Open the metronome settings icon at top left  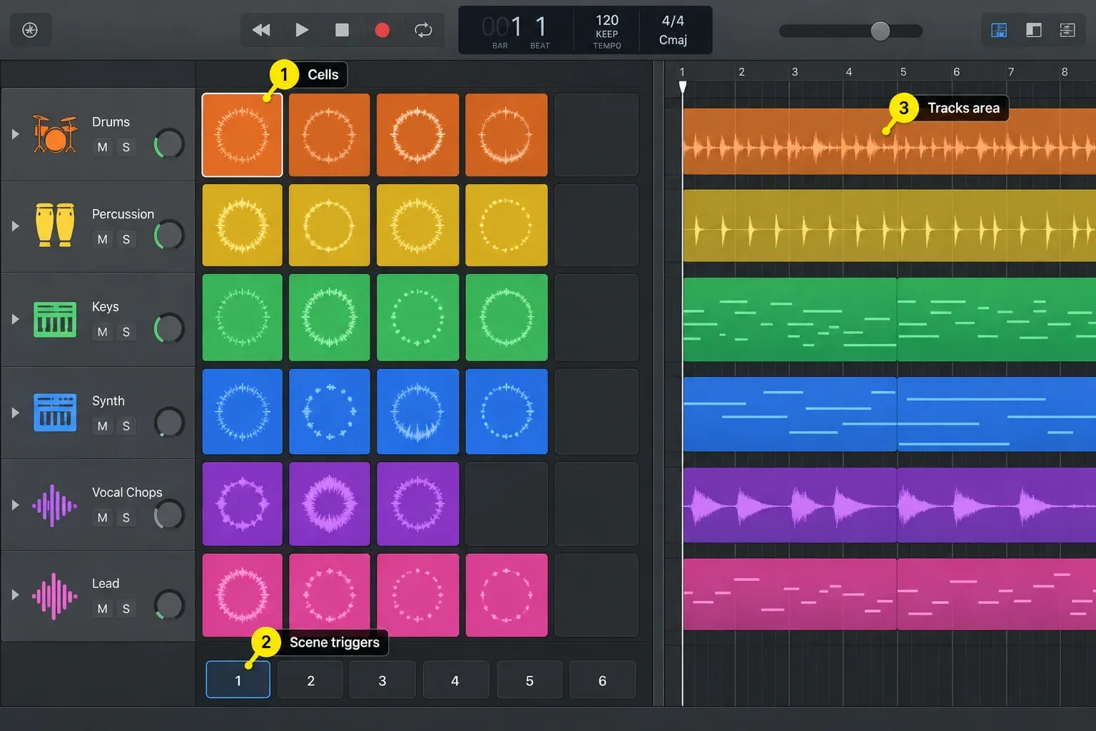point(30,30)
